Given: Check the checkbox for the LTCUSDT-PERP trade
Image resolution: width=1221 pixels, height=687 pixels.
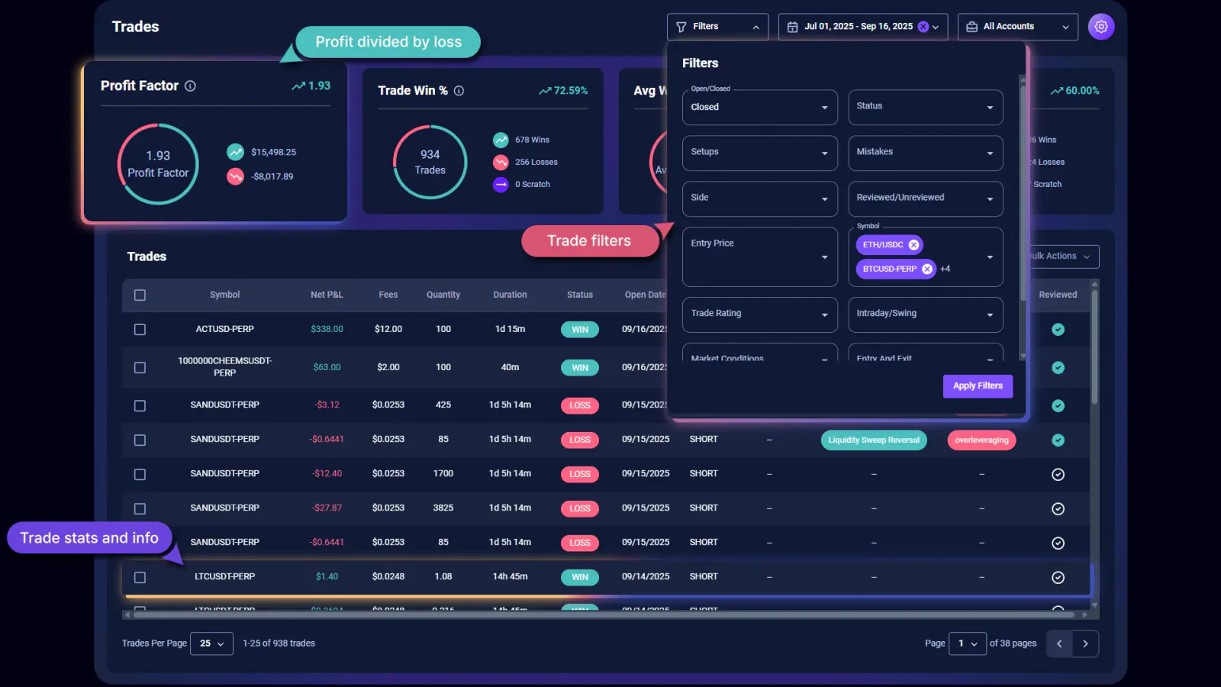Looking at the screenshot, I should [140, 577].
